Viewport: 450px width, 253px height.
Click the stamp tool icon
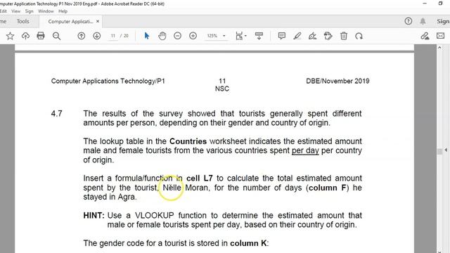point(328,36)
